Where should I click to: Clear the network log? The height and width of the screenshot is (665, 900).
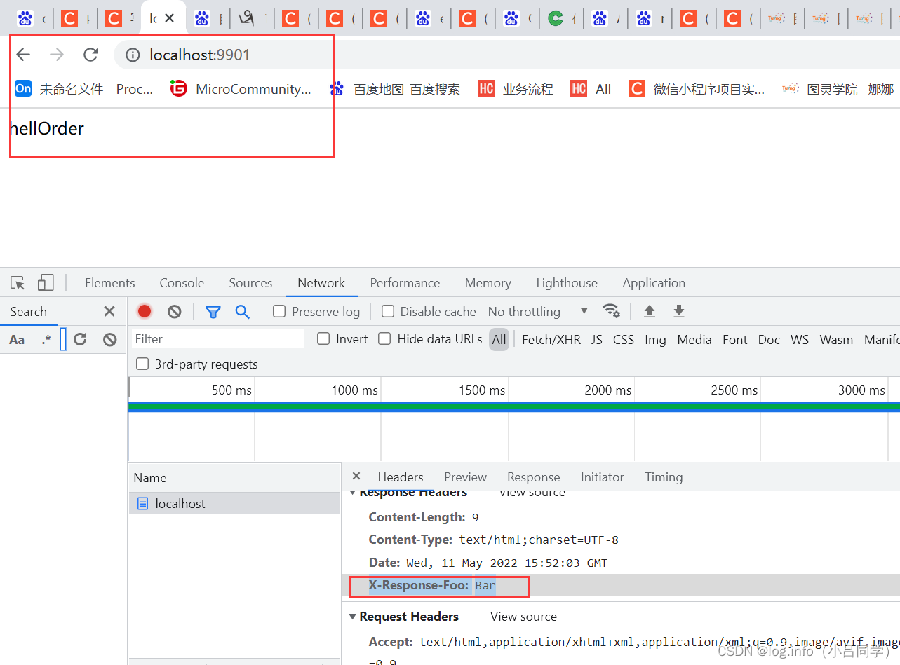[175, 312]
